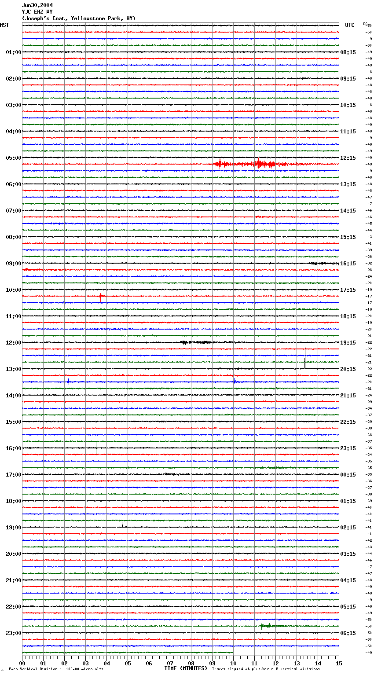Click the small black event on the 17:00 trace
The width and height of the screenshot is (374, 675).
pyautogui.click(x=171, y=474)
